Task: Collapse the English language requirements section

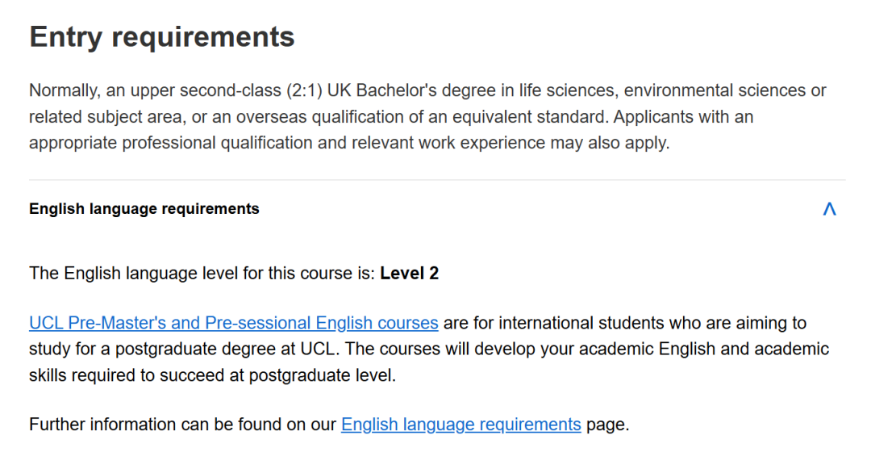Action: coord(830,208)
